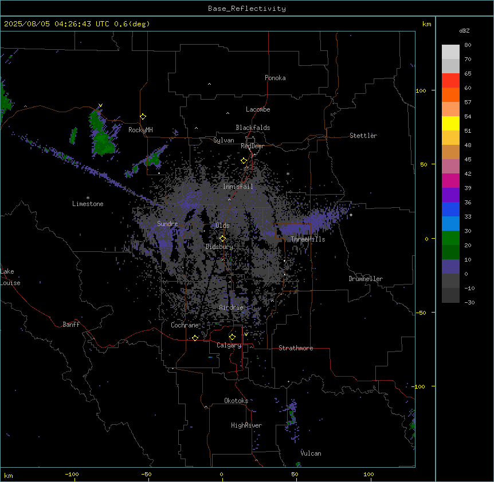494x482 pixels.
Task: Click the Limestone label
Action: click(x=88, y=204)
